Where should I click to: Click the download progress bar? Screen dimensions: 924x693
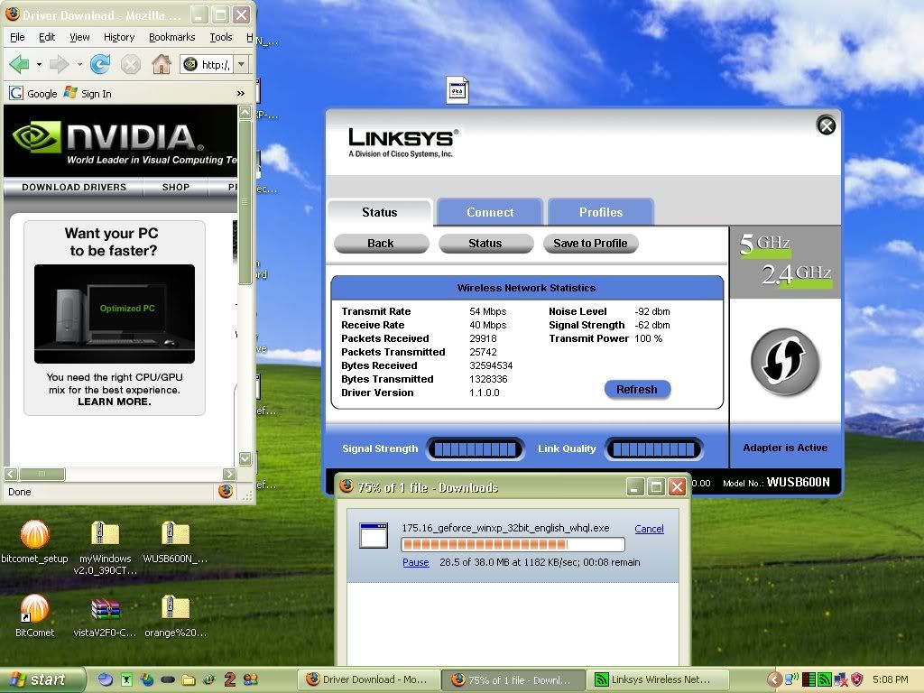click(513, 544)
